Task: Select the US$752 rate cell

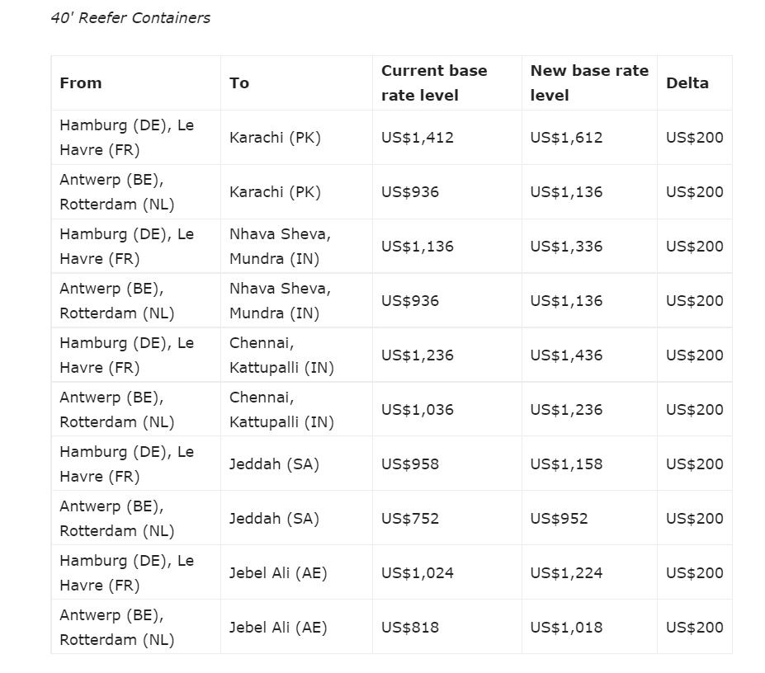Action: point(410,519)
